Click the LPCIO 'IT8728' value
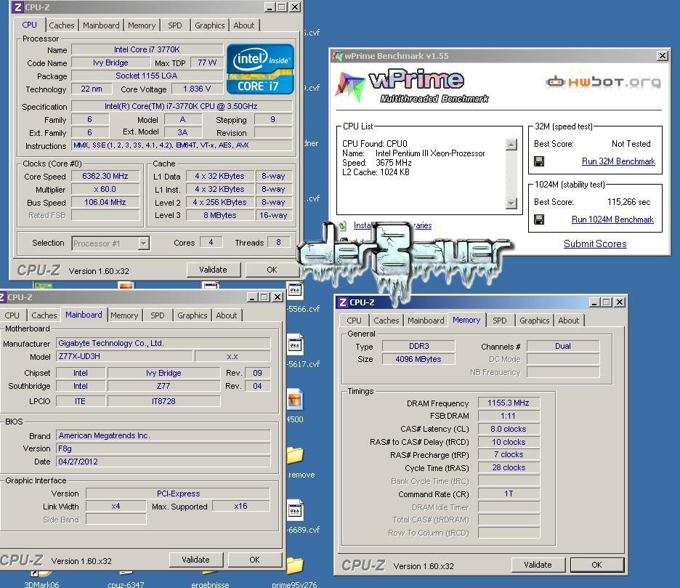This screenshot has height=588, width=680. pos(164,401)
